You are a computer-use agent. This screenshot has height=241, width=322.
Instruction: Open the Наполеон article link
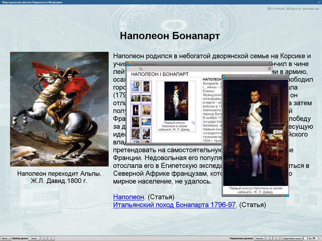pyautogui.click(x=128, y=197)
